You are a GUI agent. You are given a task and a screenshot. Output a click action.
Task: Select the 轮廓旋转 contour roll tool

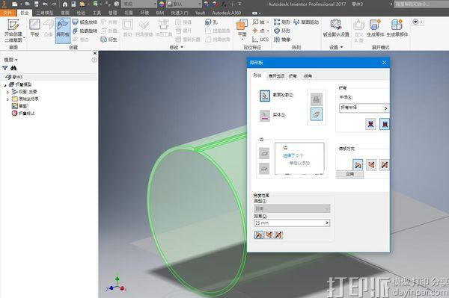[85, 31]
